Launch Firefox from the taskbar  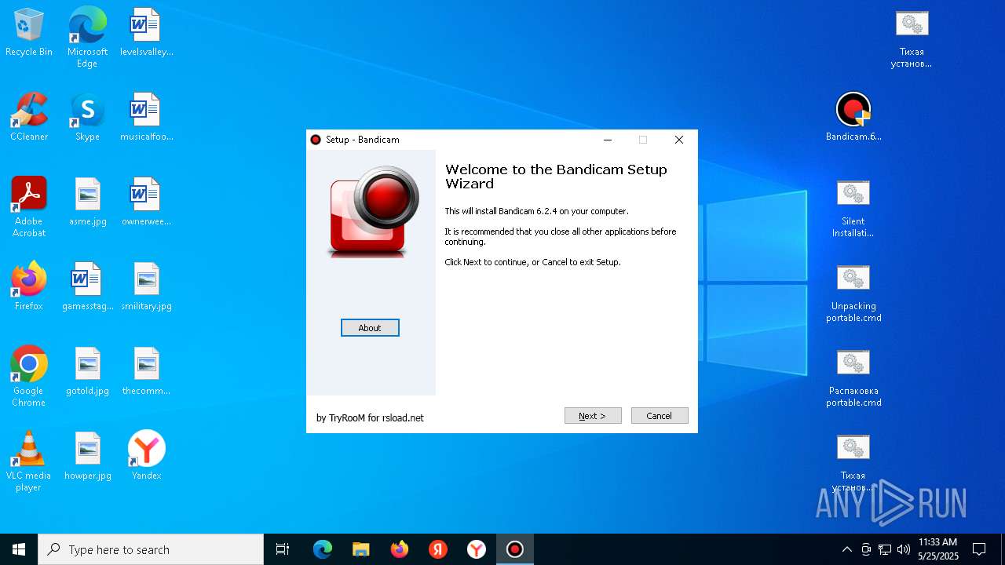[400, 549]
